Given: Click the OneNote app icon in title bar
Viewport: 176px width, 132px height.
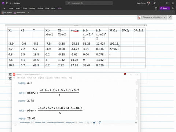Looking at the screenshot, I should [x=3, y=3].
